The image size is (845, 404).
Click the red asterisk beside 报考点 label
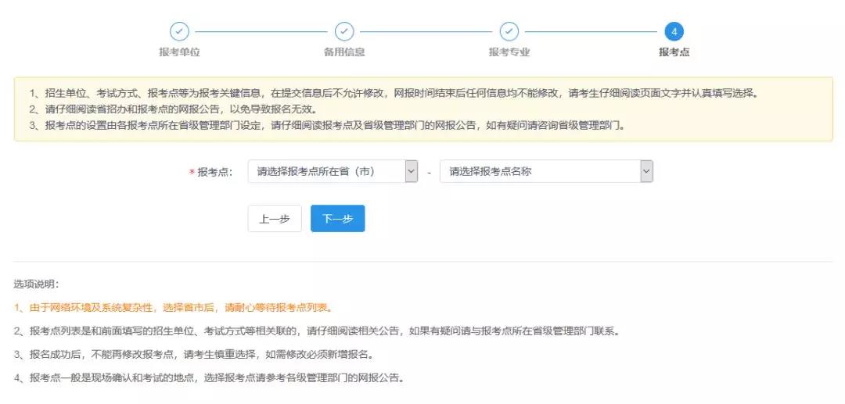[x=192, y=173]
